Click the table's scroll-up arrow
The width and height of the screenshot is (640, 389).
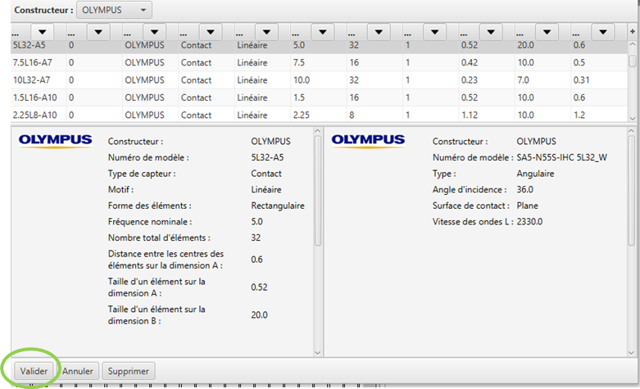pyautogui.click(x=633, y=44)
